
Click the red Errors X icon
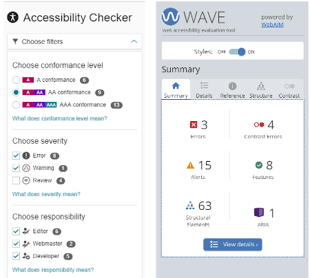[194, 125]
